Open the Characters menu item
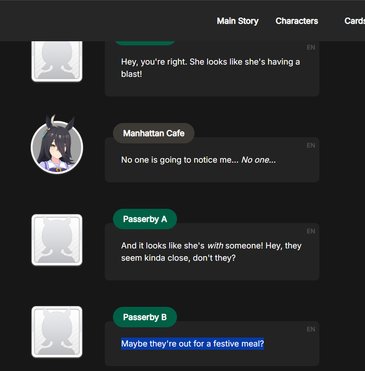365x371 pixels. click(297, 21)
